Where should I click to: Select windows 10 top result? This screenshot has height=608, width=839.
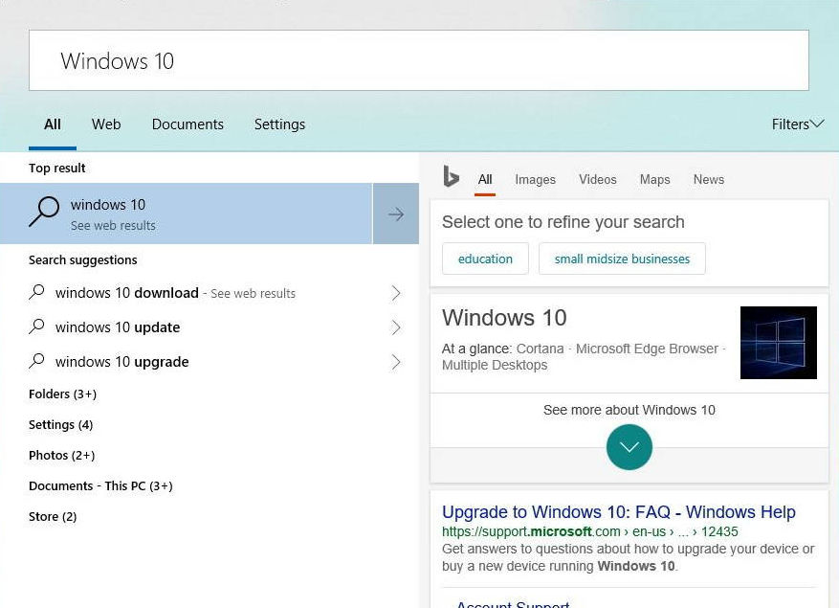186,214
